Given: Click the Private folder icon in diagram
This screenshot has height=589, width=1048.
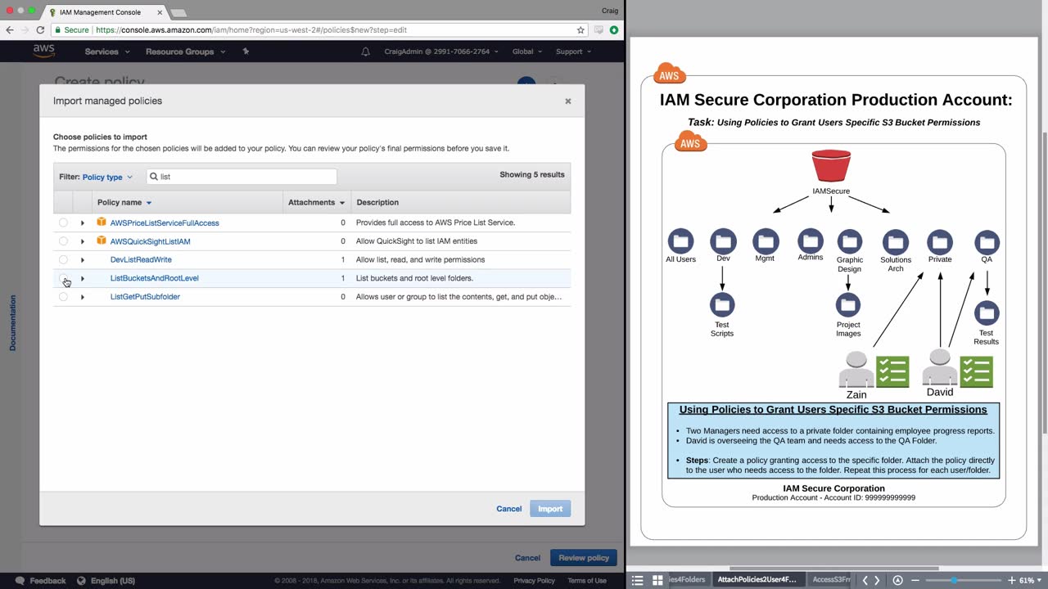Looking at the screenshot, I should click(940, 241).
